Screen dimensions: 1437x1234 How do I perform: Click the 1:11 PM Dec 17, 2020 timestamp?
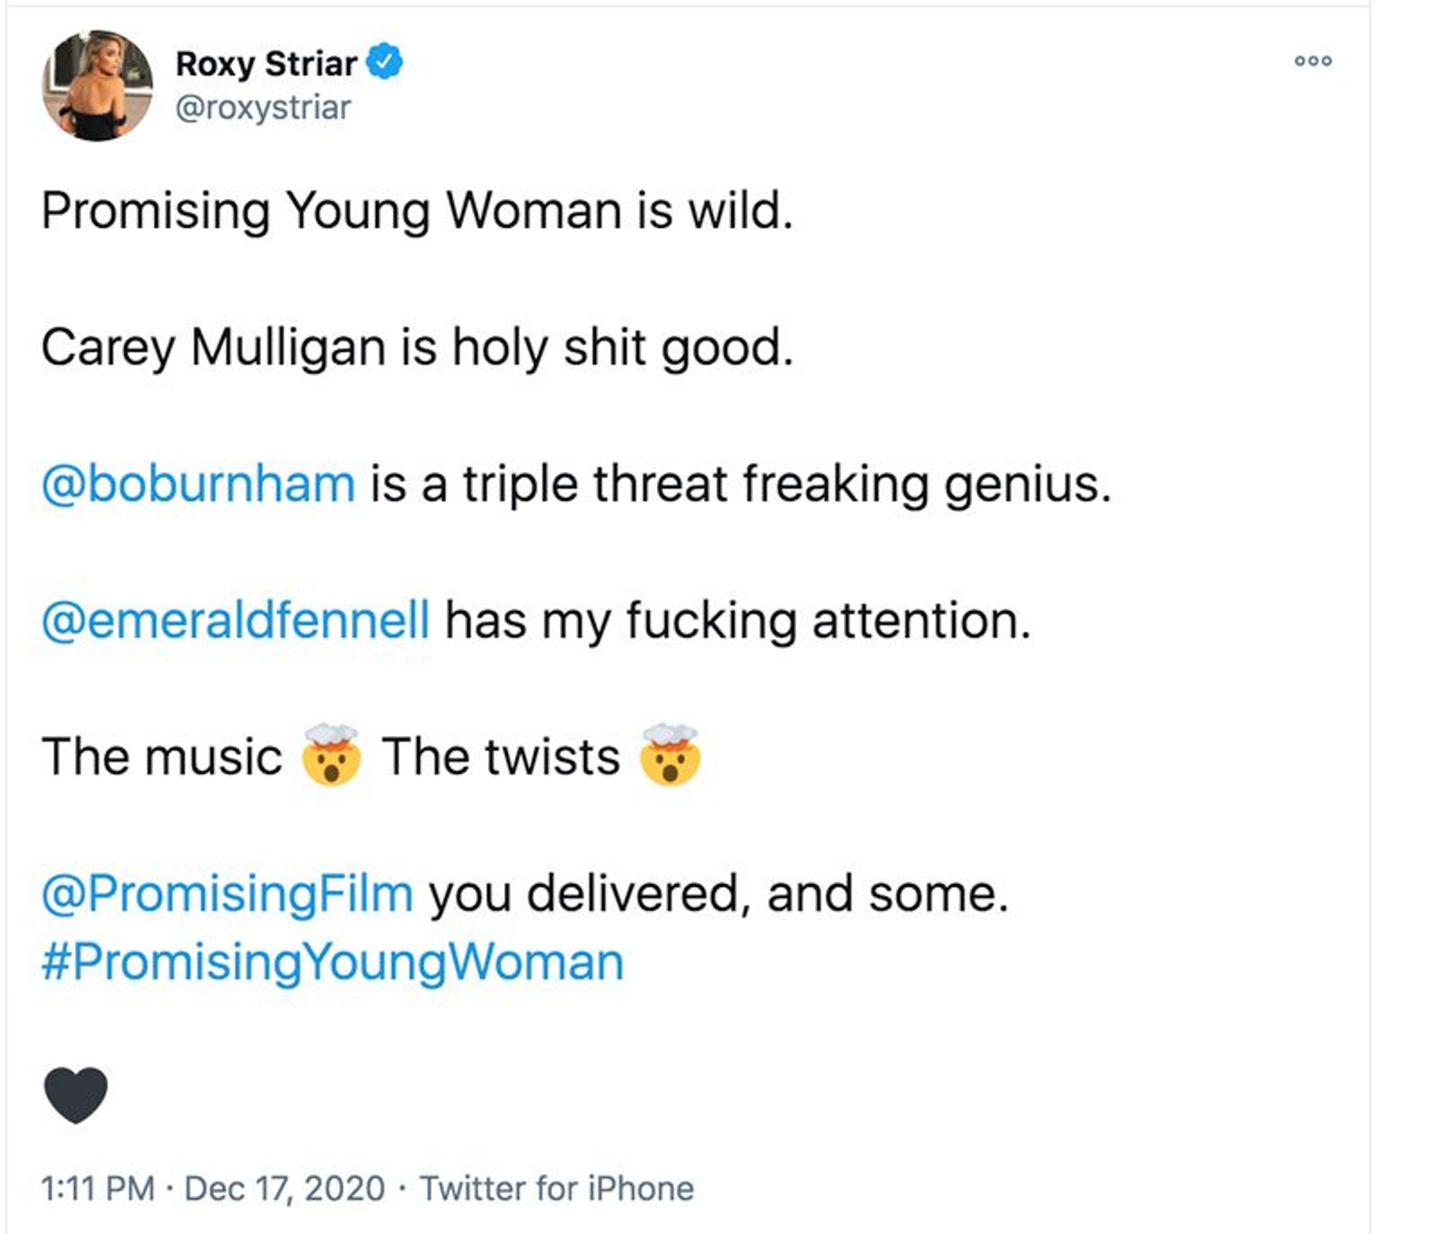212,1188
